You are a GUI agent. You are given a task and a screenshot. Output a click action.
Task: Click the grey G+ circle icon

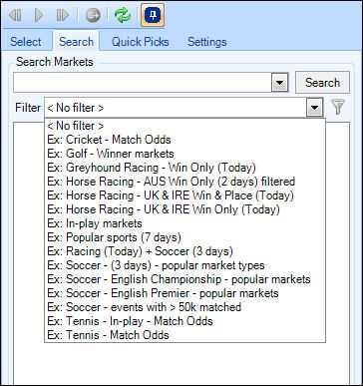93,15
